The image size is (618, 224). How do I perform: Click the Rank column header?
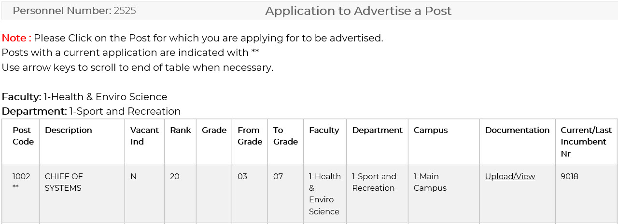pos(180,130)
